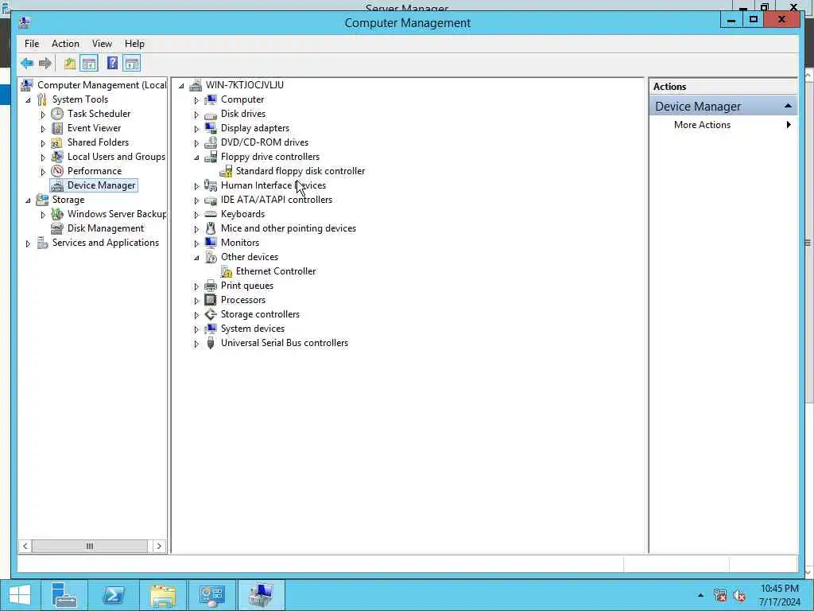Click the Universal Serial Bus controllers icon
The width and height of the screenshot is (814, 611).
tap(210, 343)
